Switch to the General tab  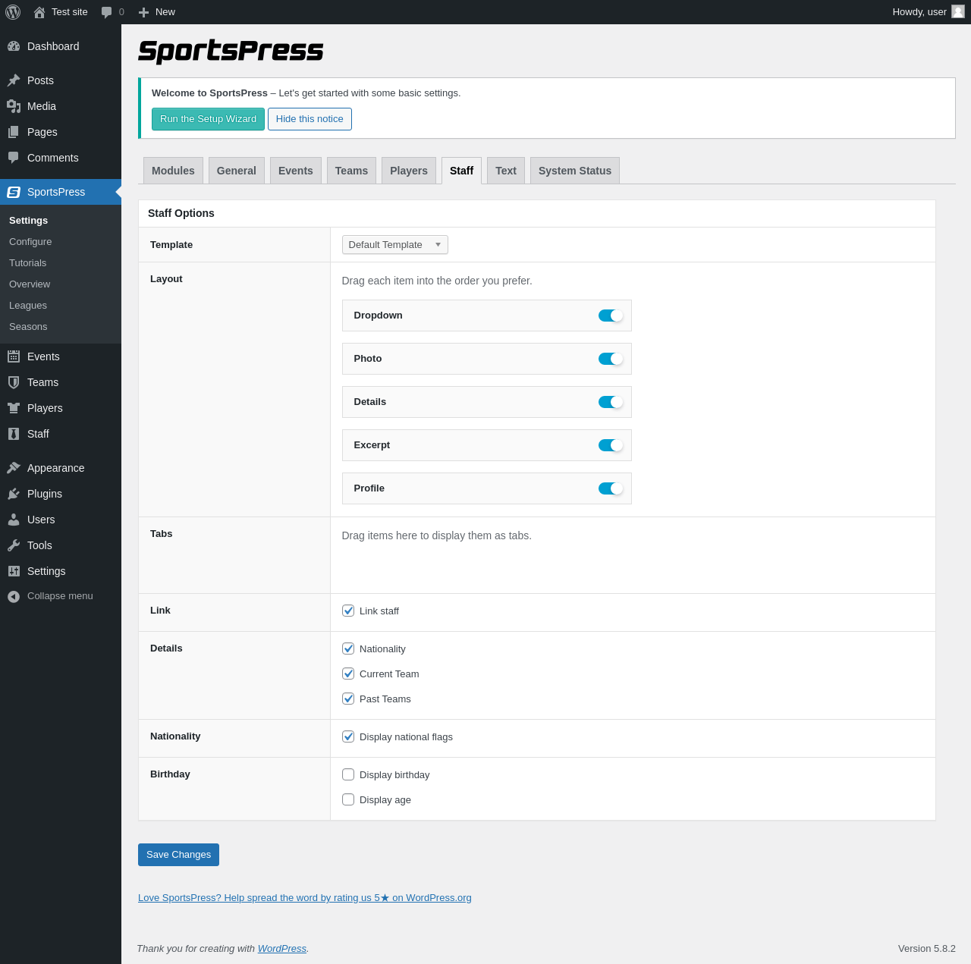coord(237,171)
